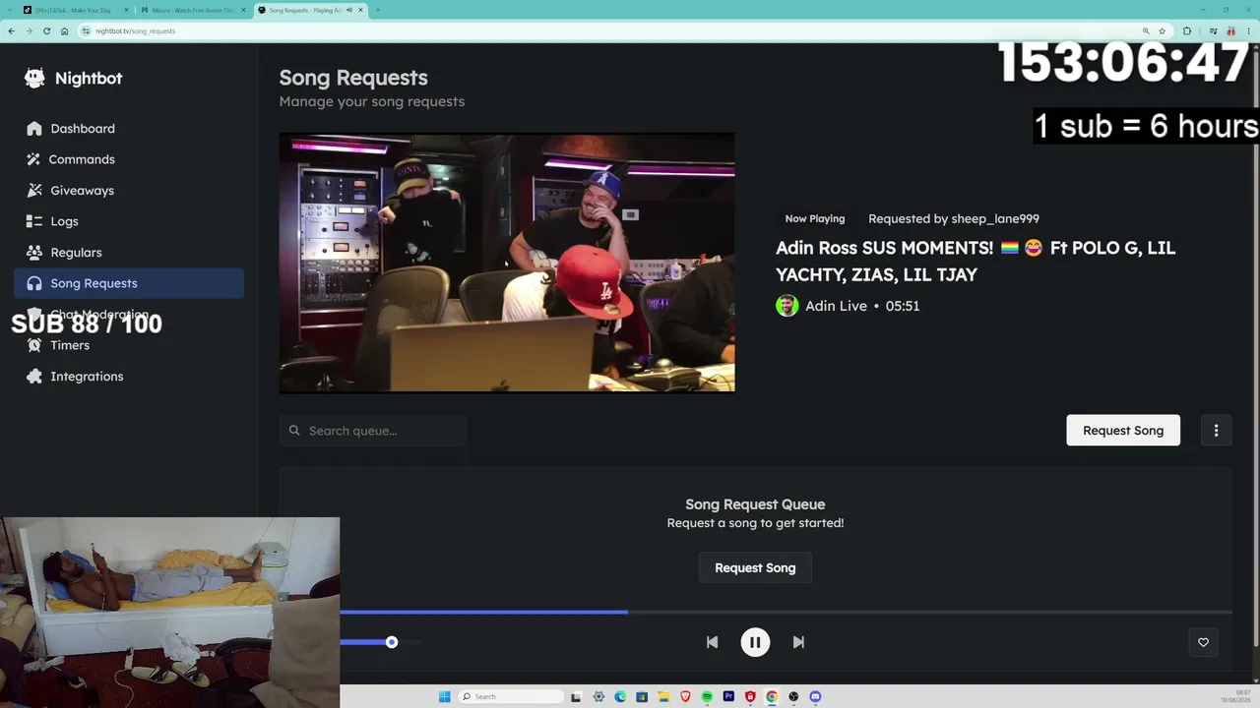Close the TikTok browser tab
This screenshot has width=1260, height=708.
pyautogui.click(x=124, y=10)
